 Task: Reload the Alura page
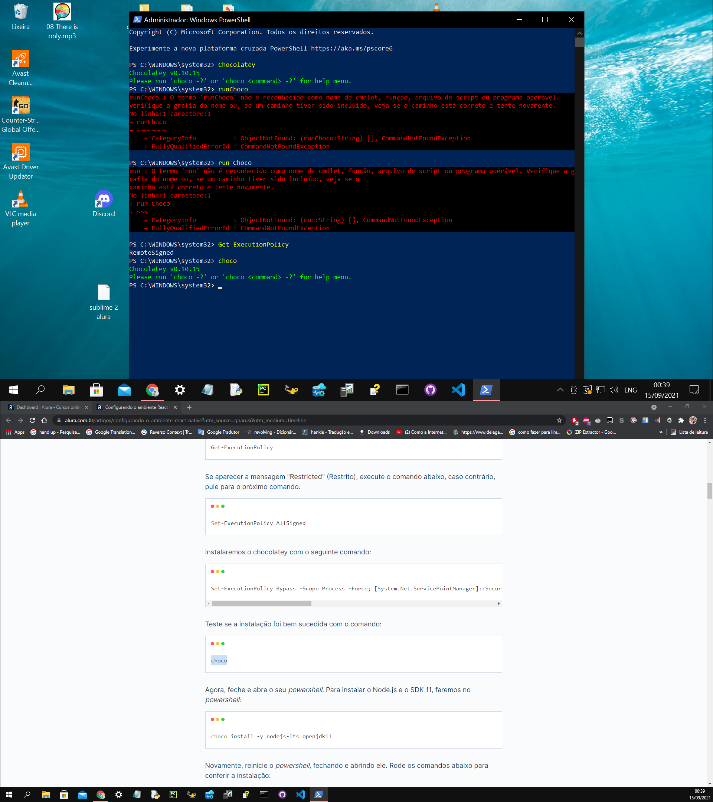32,420
